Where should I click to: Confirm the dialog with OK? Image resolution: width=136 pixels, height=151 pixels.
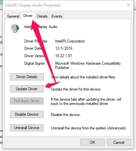92,142
